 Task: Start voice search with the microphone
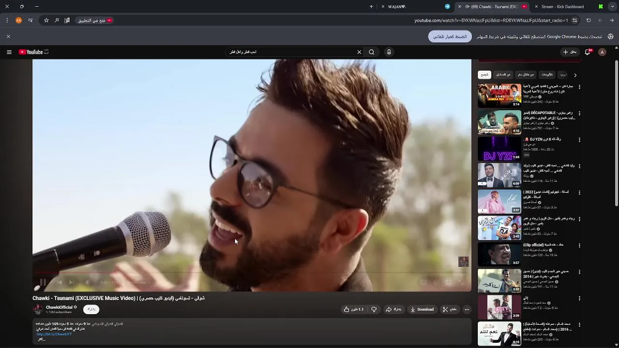click(x=389, y=52)
